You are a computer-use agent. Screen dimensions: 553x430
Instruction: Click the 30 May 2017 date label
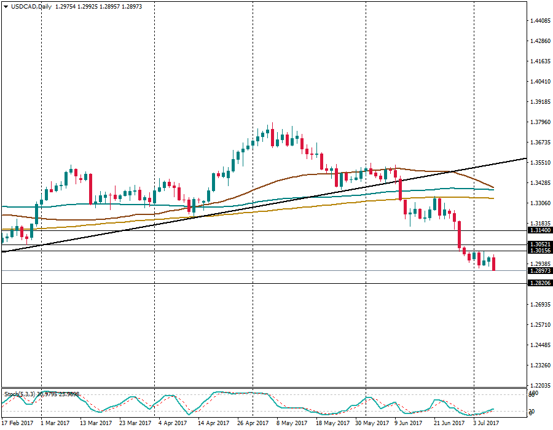click(372, 423)
